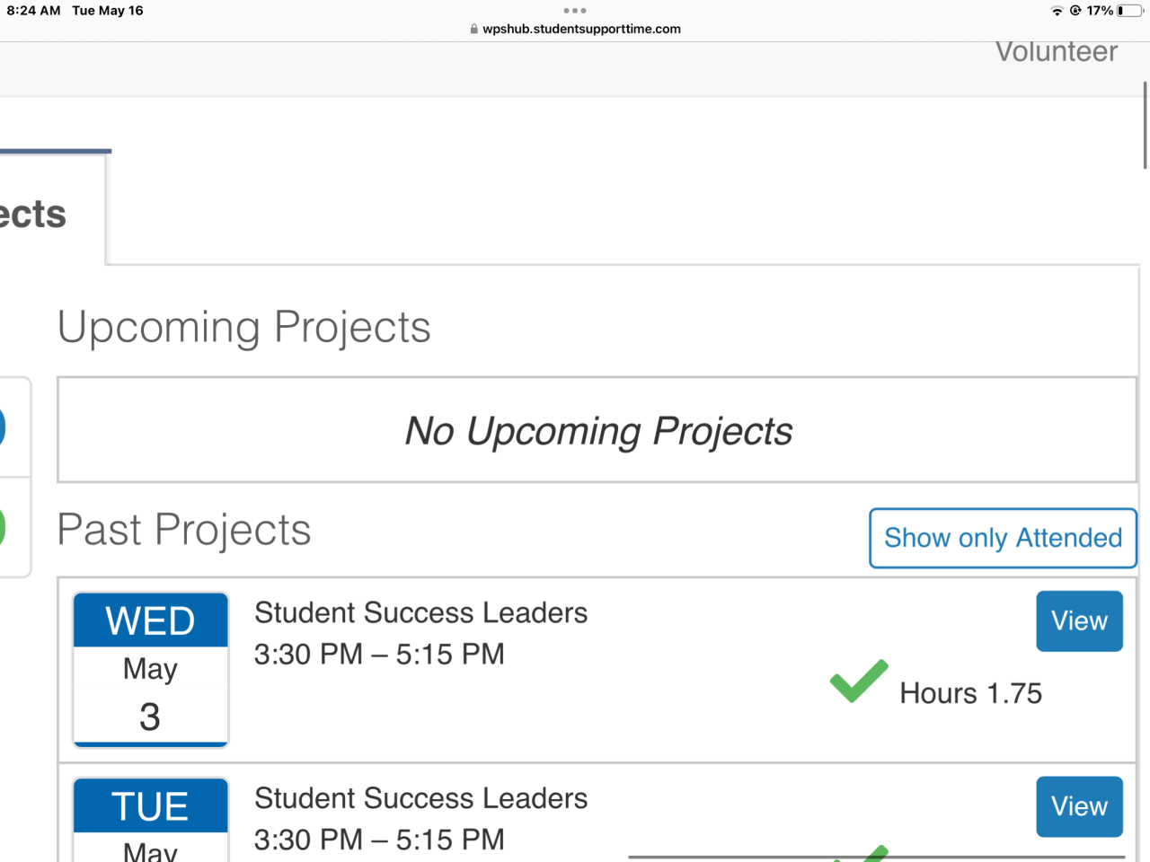
Task: Open the first Student Success Leaders title
Action: point(420,613)
